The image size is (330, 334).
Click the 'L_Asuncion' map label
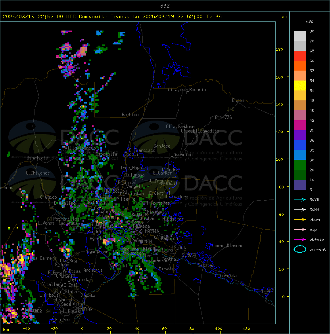tap(180, 155)
